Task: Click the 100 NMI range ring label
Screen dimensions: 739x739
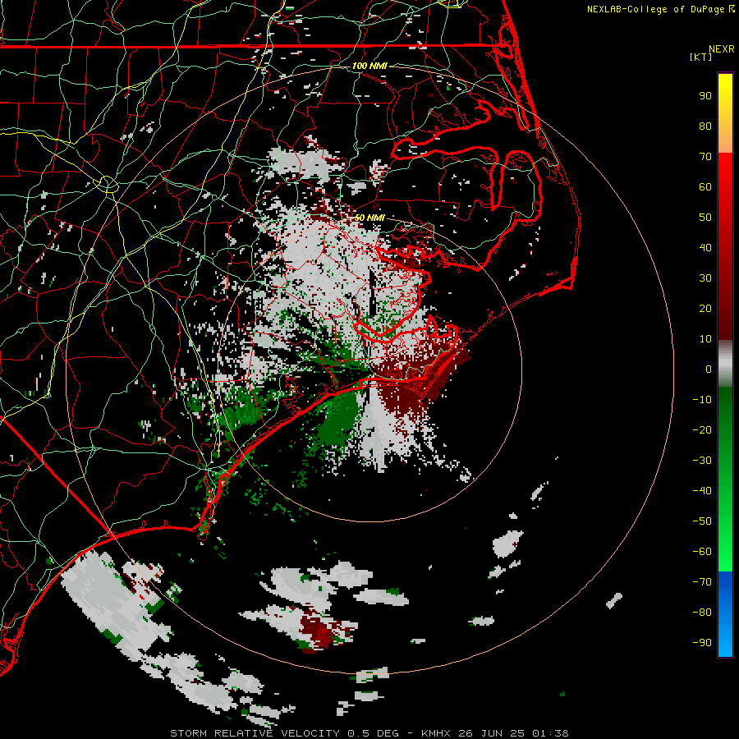Action: click(x=370, y=66)
